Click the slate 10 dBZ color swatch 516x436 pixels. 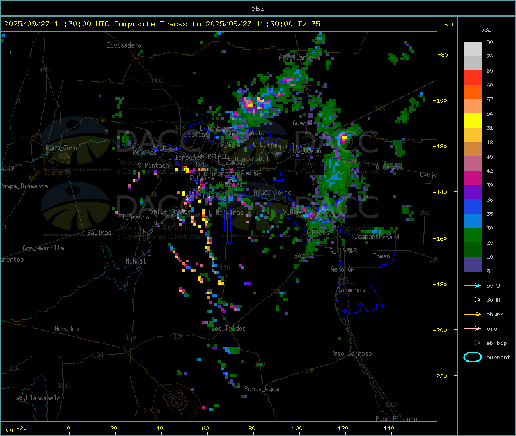472,264
